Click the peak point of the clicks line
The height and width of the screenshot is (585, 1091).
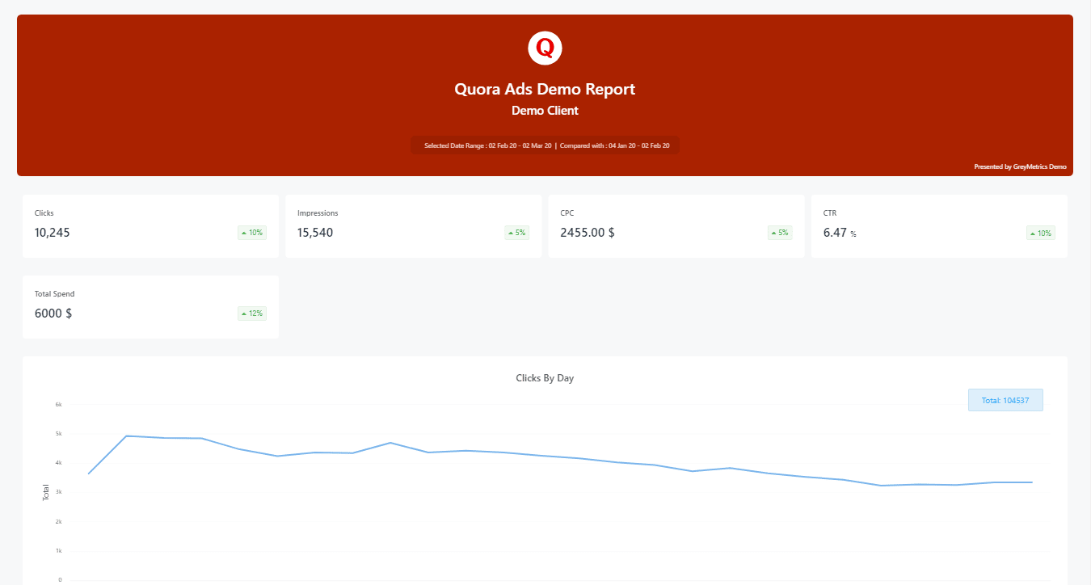(x=127, y=436)
